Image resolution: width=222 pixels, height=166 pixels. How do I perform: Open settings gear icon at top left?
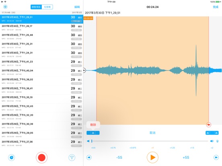5,7
